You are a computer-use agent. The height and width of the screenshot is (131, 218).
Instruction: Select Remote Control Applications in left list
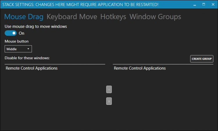click(32, 68)
